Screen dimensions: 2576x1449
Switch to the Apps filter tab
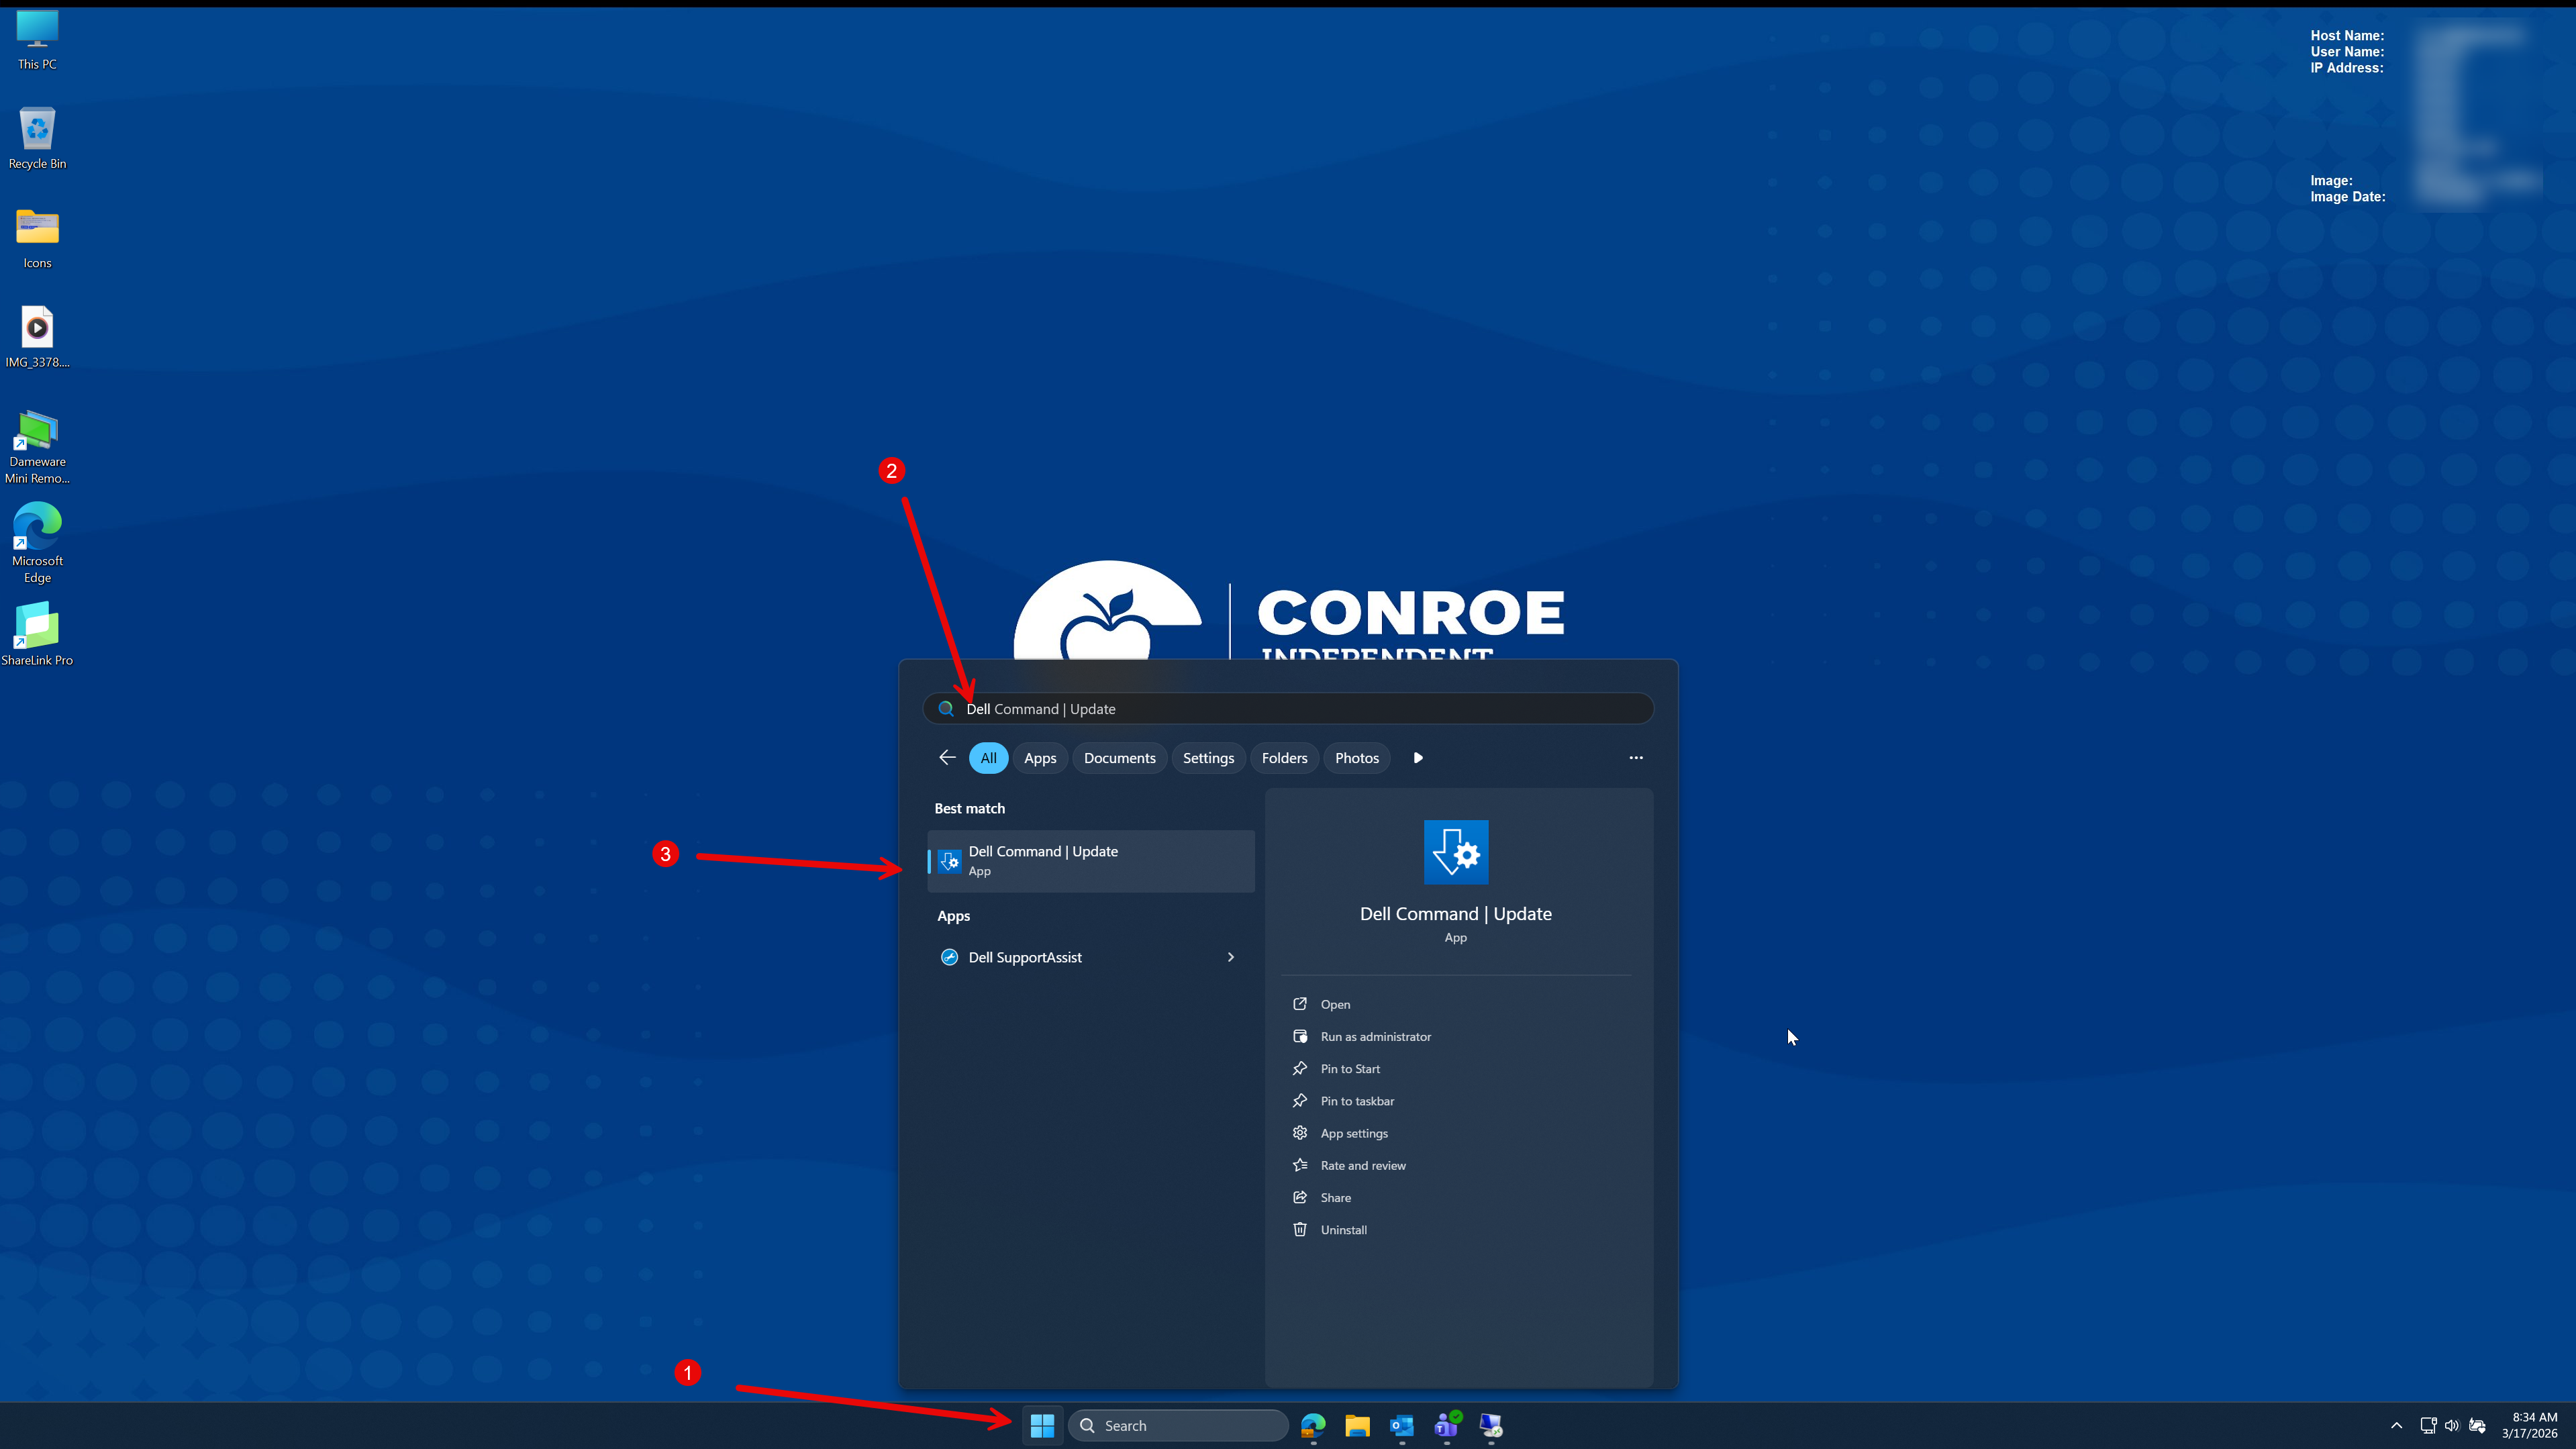pos(1039,757)
